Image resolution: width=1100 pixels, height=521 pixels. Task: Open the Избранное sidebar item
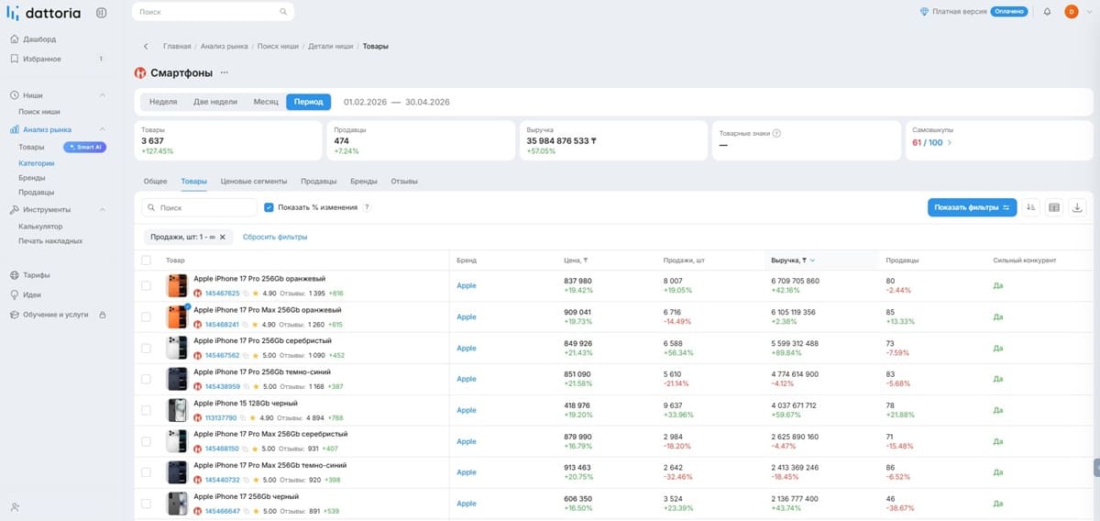tap(42, 59)
